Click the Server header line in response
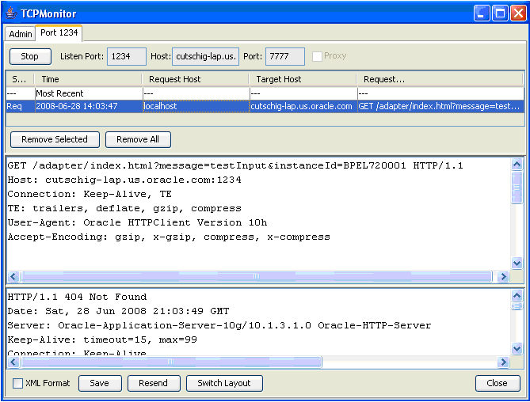530x402 pixels. tap(219, 326)
